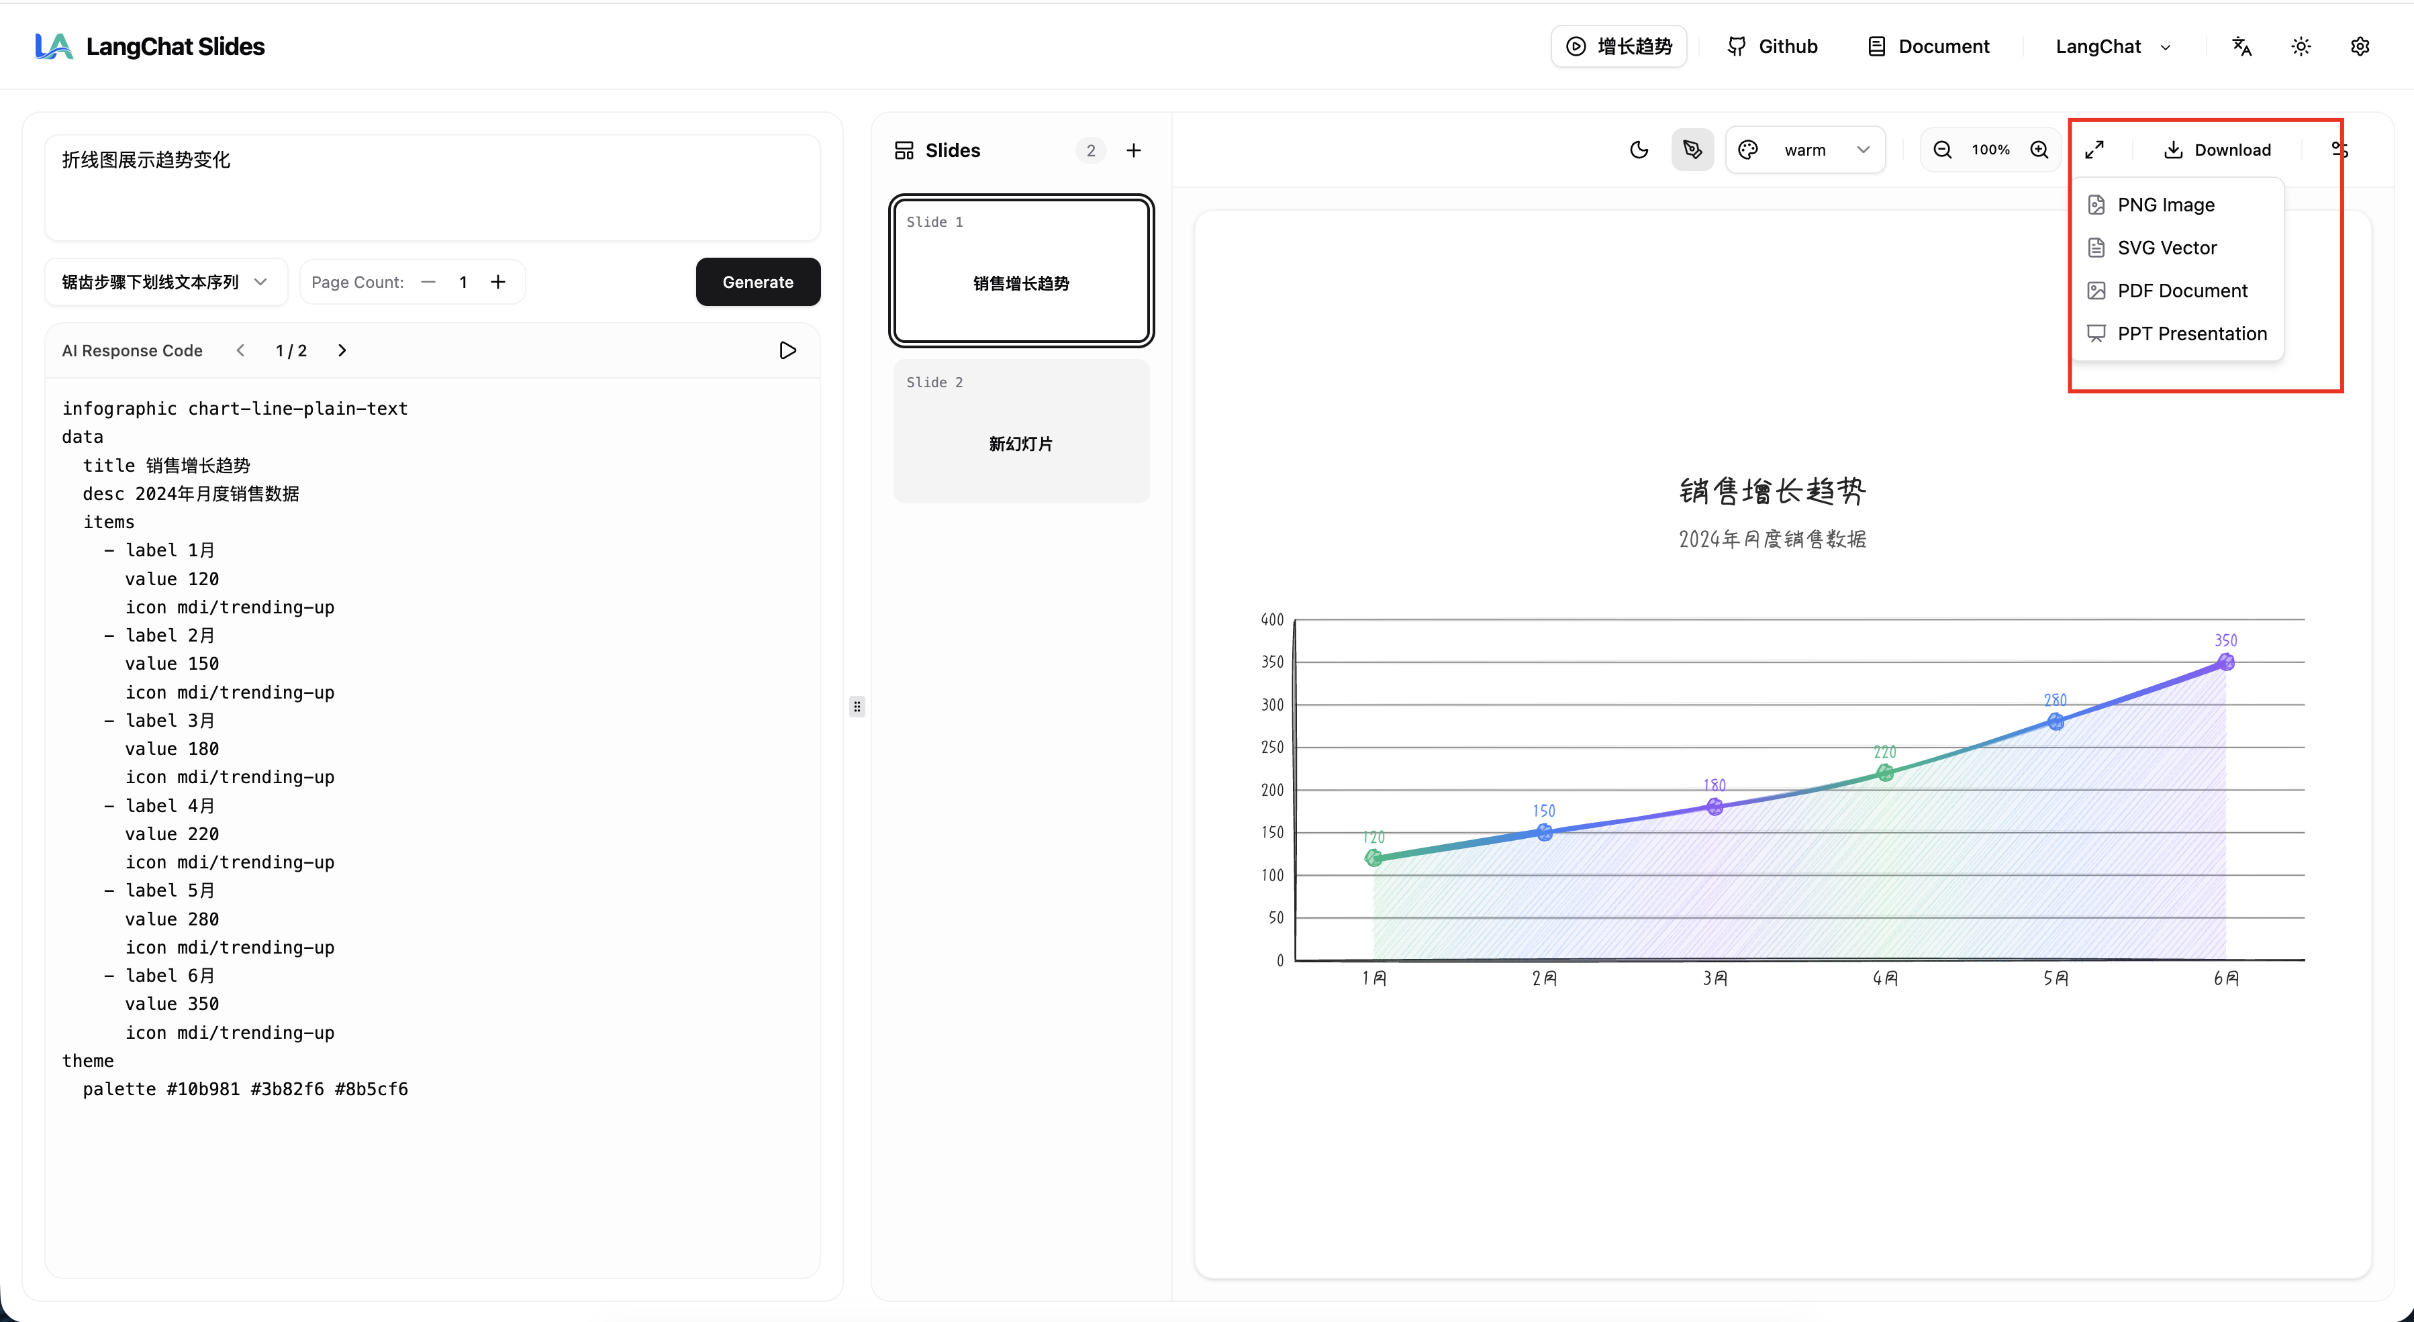Open the settings gear icon
Viewport: 2414px width, 1322px height.
pos(2360,47)
